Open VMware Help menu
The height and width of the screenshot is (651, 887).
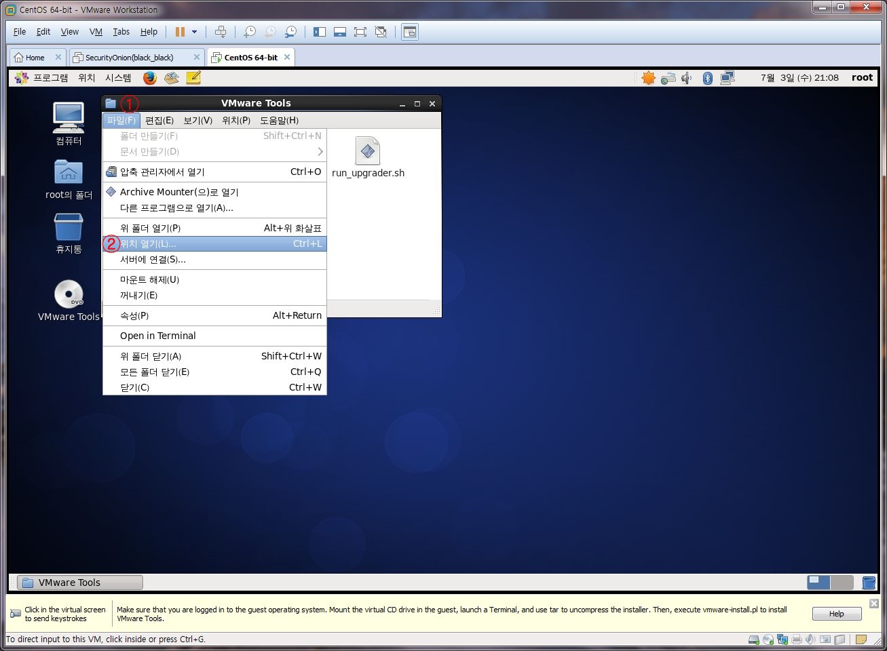(x=149, y=32)
